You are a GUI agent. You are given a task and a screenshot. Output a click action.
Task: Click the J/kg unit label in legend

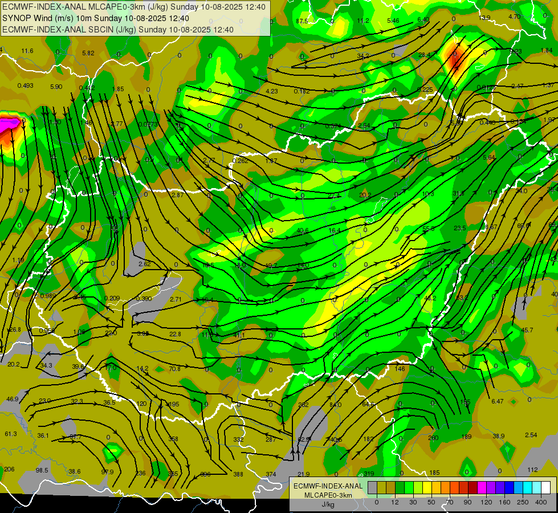coord(328,504)
